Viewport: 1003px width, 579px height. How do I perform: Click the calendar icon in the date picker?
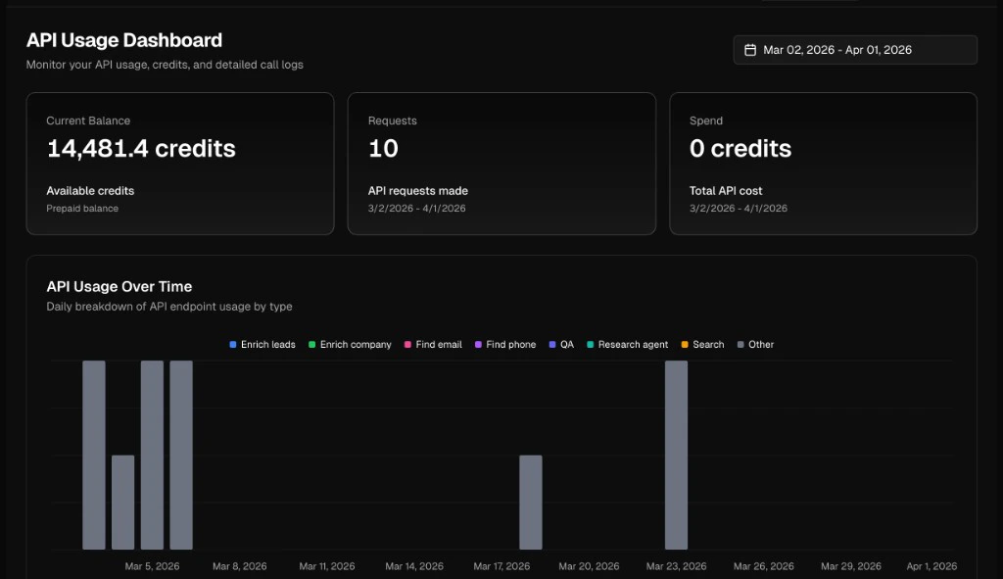pyautogui.click(x=750, y=49)
